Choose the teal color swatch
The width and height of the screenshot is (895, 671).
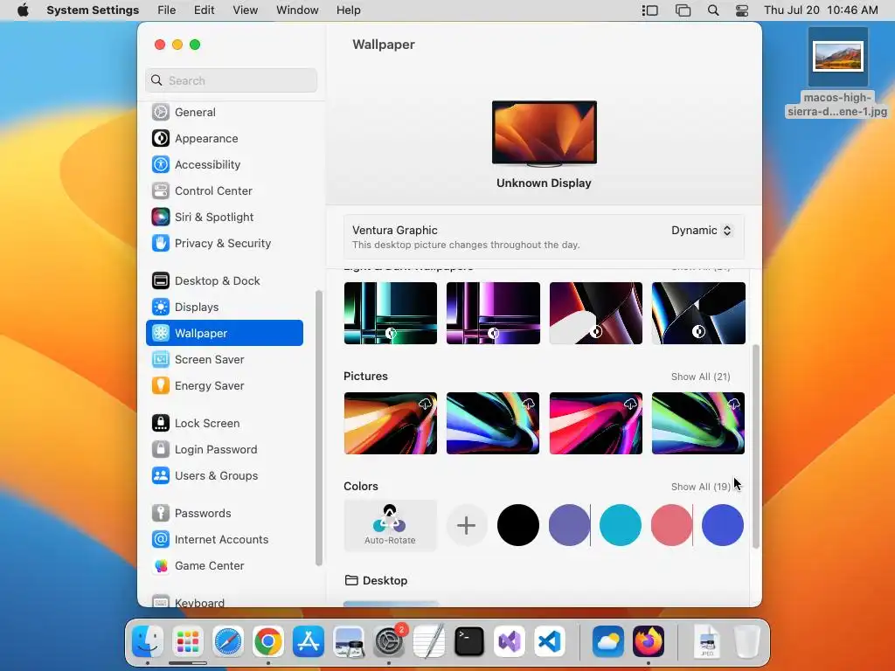point(621,525)
